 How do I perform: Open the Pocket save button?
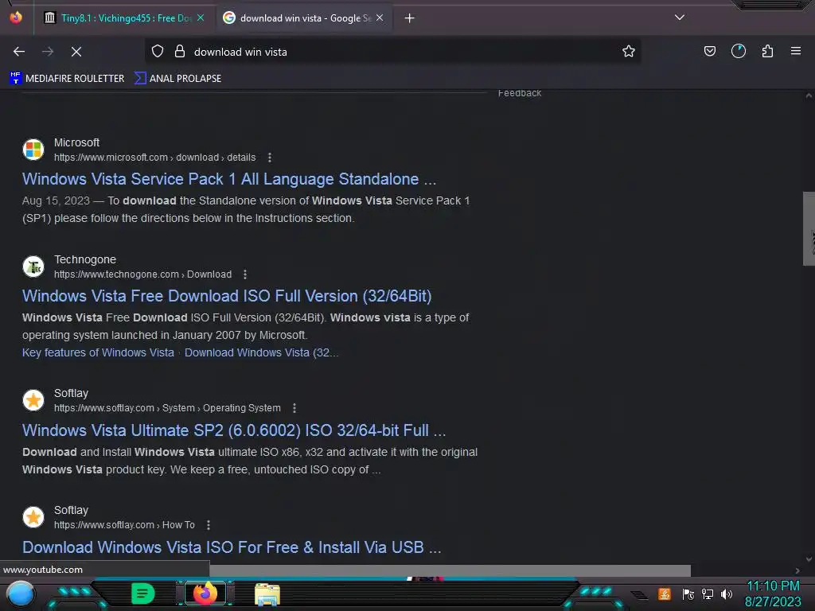(709, 52)
